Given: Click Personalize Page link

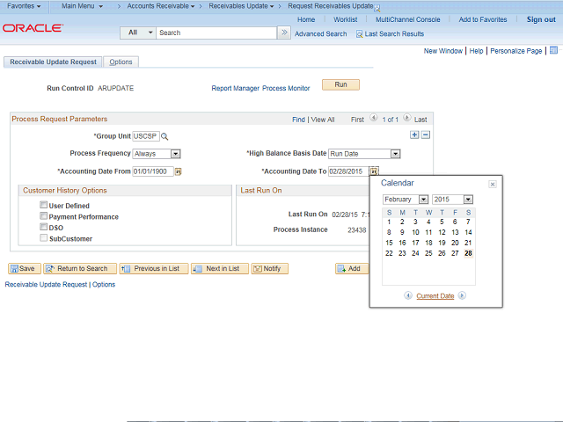Looking at the screenshot, I should [516, 51].
